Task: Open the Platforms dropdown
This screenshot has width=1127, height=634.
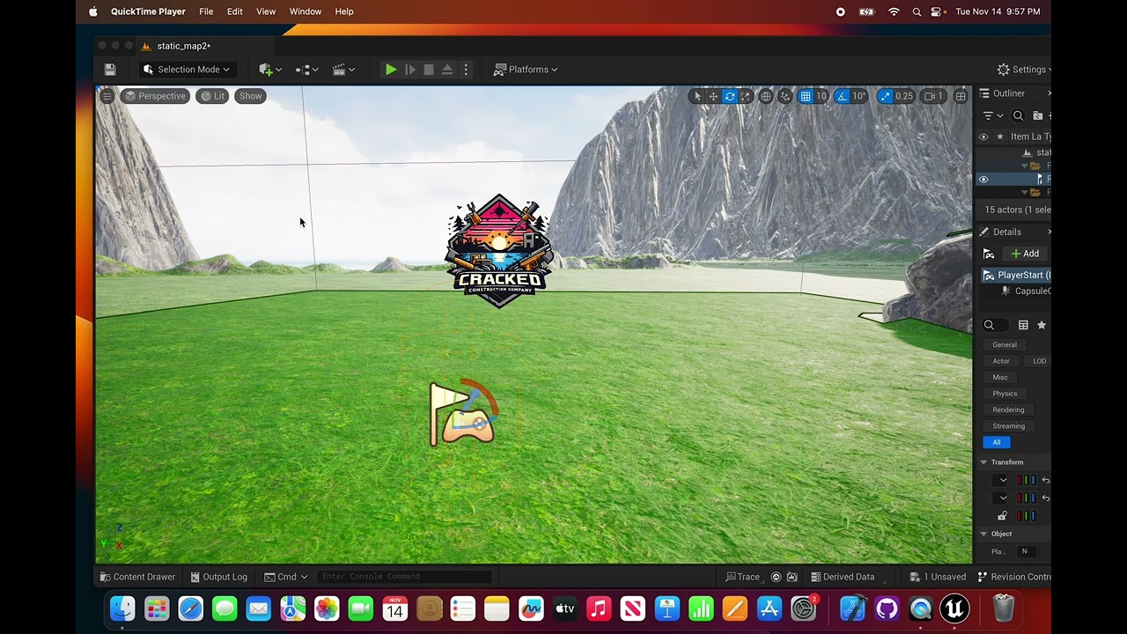Action: click(x=526, y=70)
